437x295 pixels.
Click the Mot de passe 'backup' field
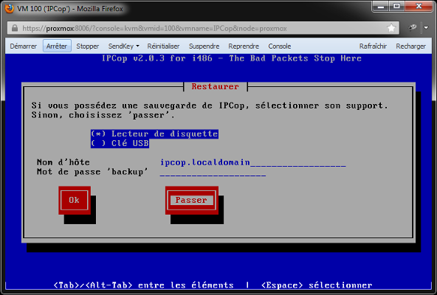click(x=213, y=172)
